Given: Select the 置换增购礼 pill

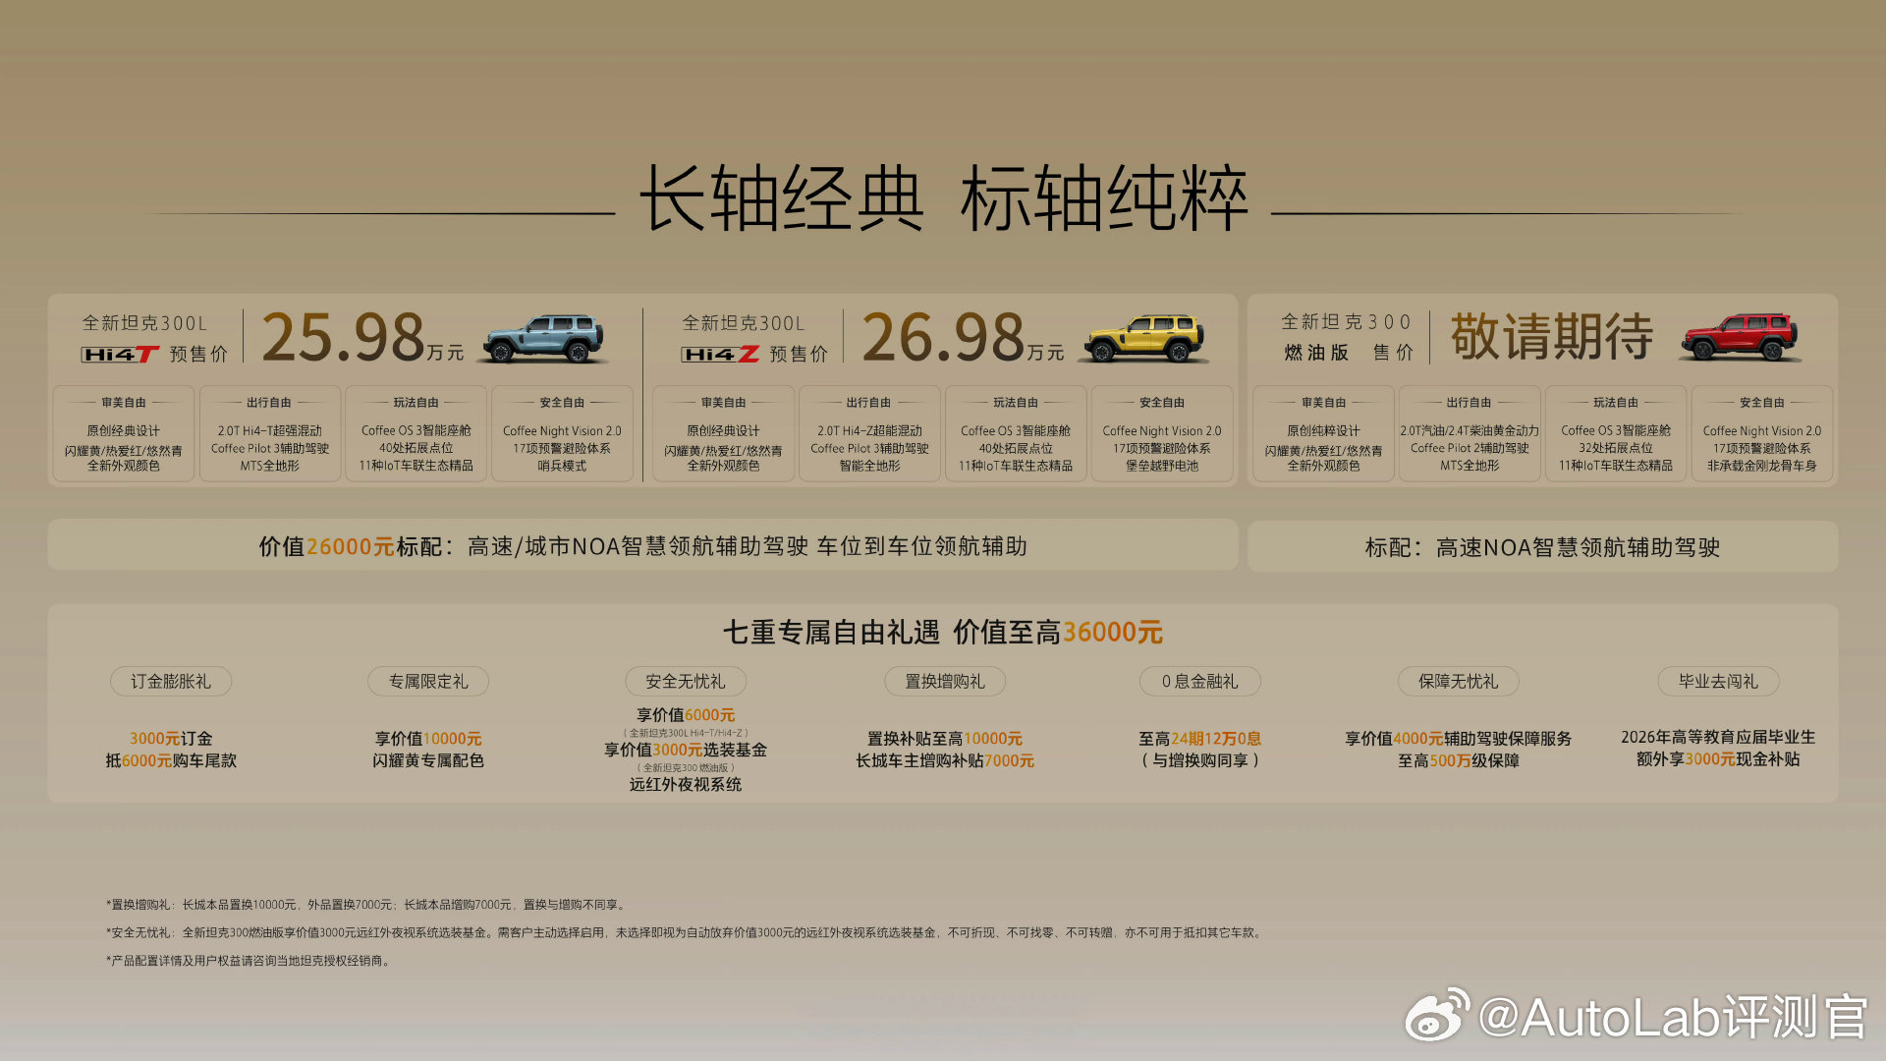Looking at the screenshot, I should (x=944, y=682).
